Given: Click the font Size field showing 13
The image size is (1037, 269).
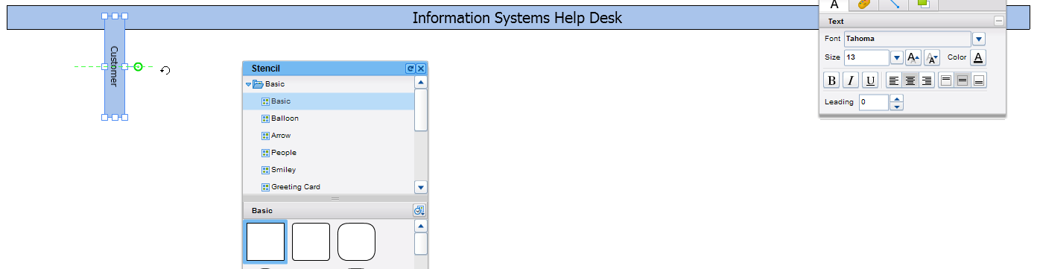Looking at the screenshot, I should pos(866,57).
